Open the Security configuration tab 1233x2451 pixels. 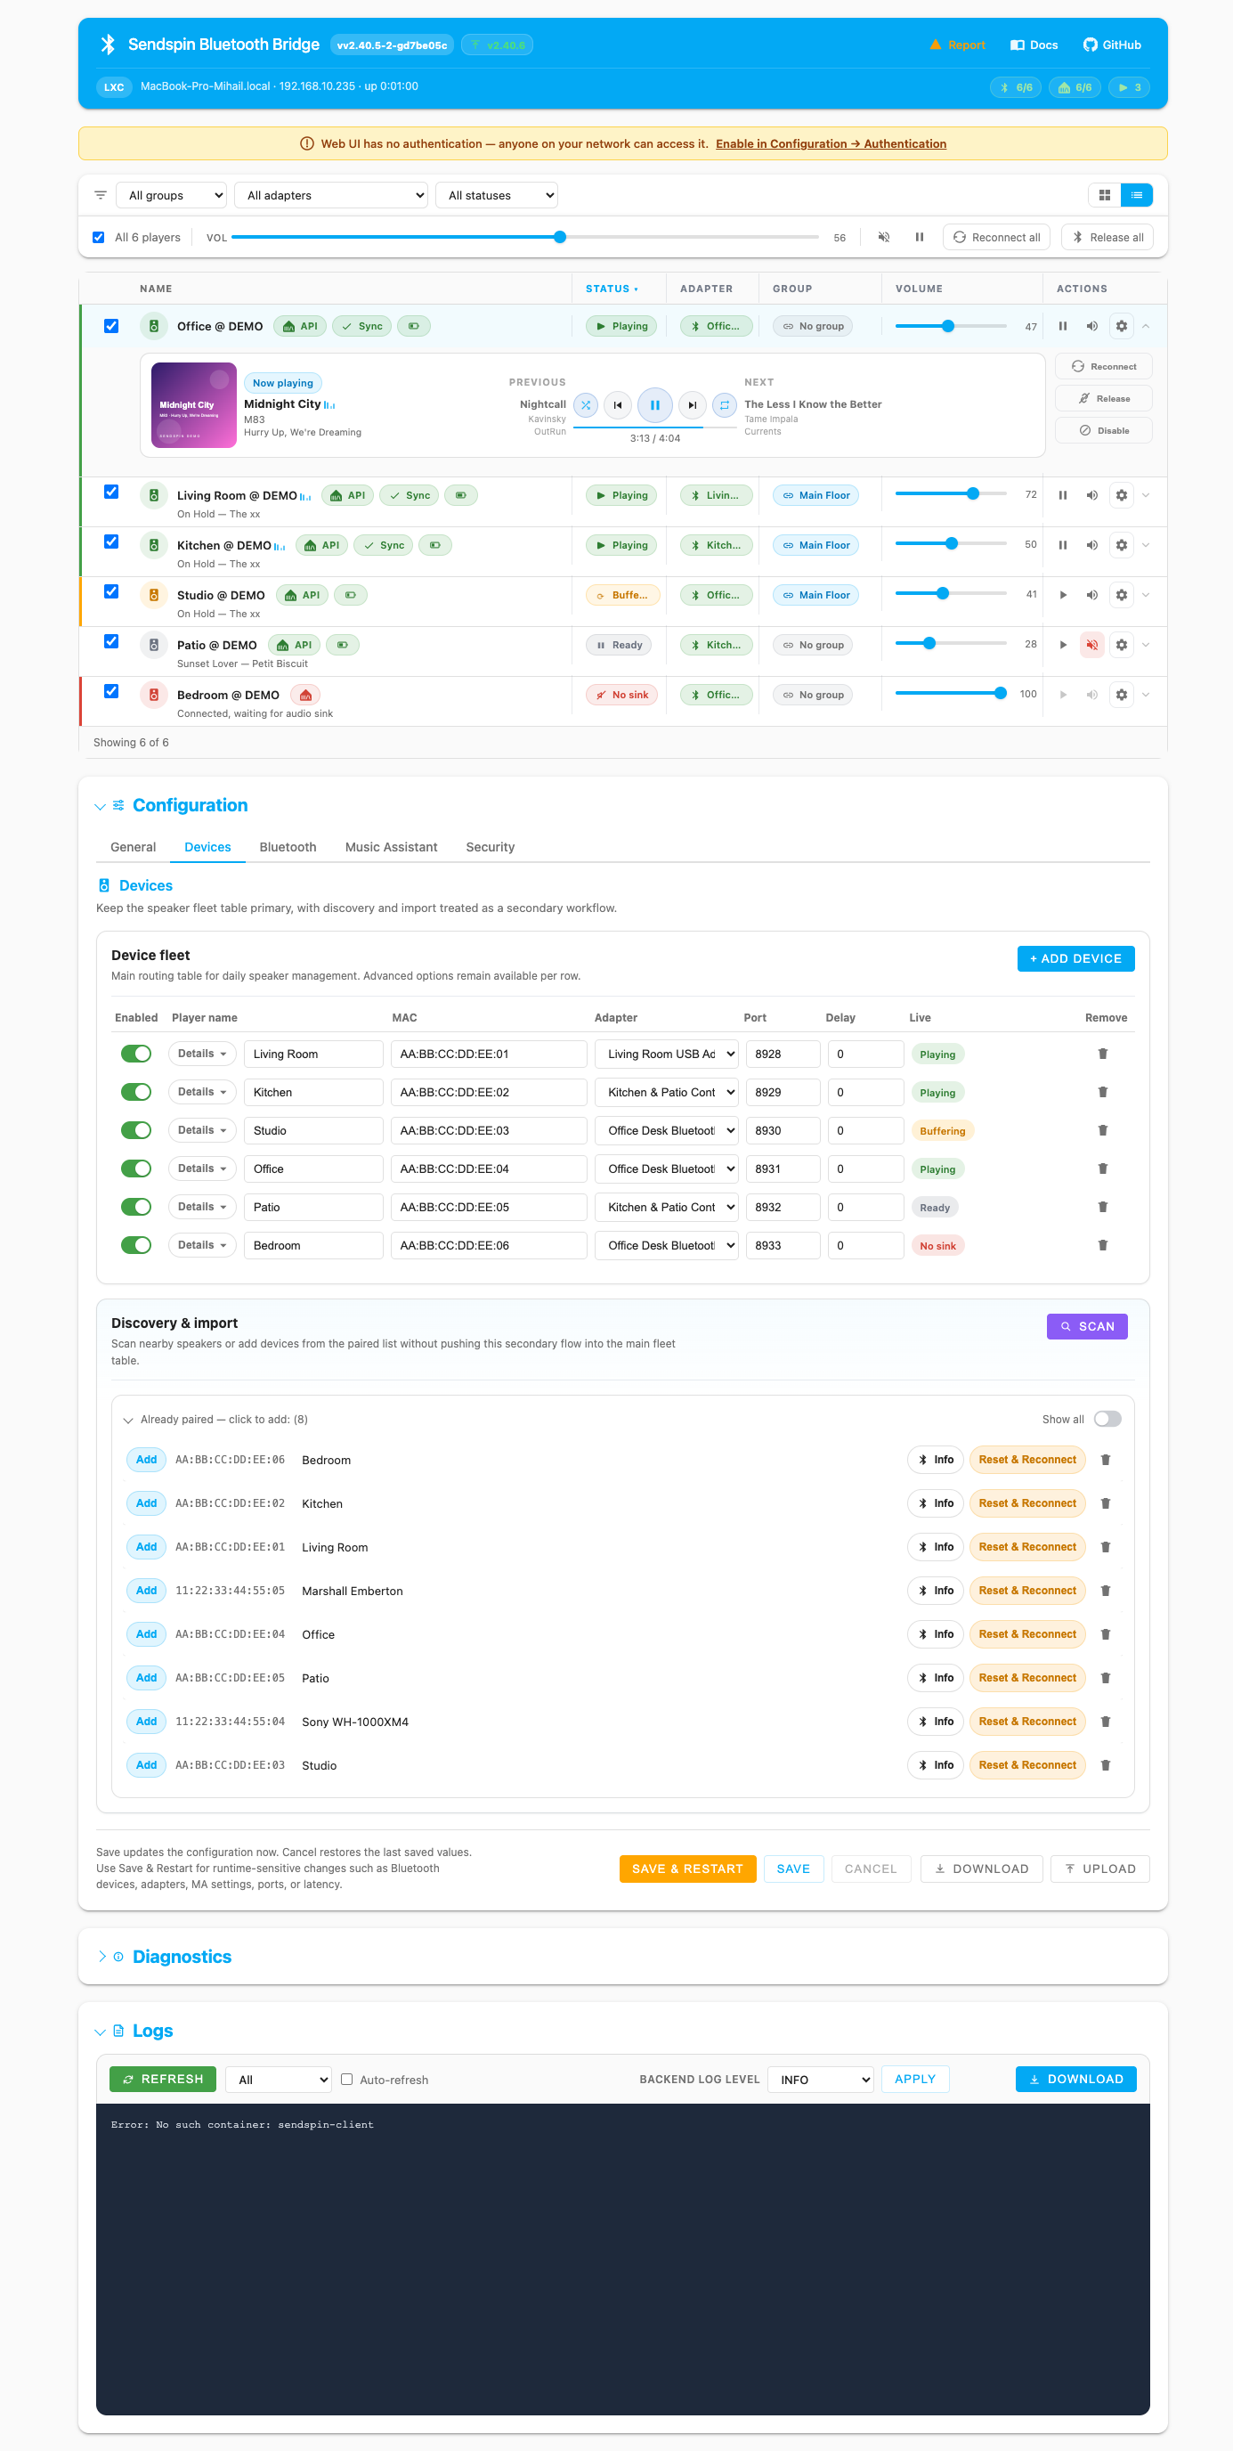tap(490, 847)
